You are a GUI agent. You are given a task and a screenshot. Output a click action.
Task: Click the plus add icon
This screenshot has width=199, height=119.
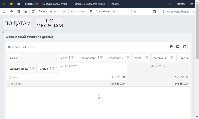coord(11,11)
